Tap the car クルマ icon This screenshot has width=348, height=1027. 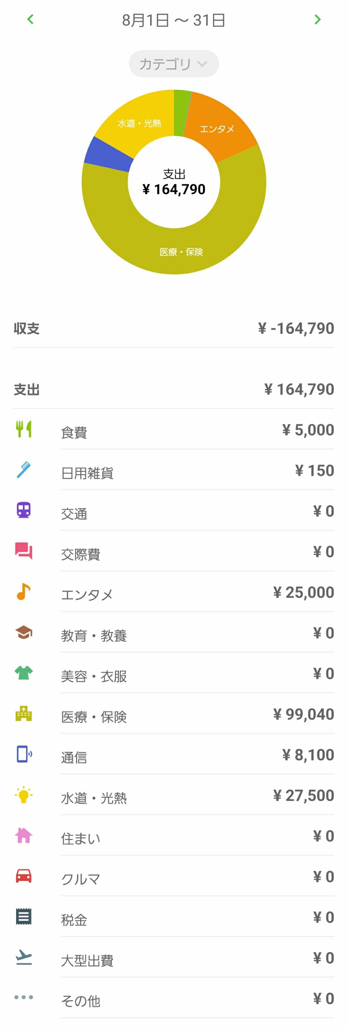coord(24,876)
